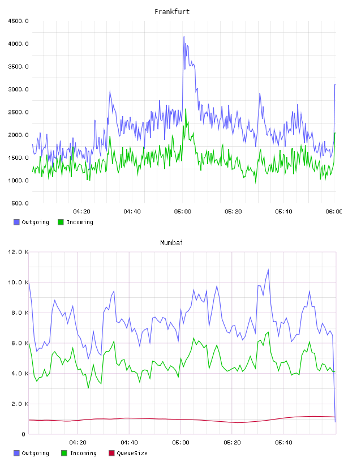Click the Frankfurt Incoming green legend swatch

coord(61,222)
